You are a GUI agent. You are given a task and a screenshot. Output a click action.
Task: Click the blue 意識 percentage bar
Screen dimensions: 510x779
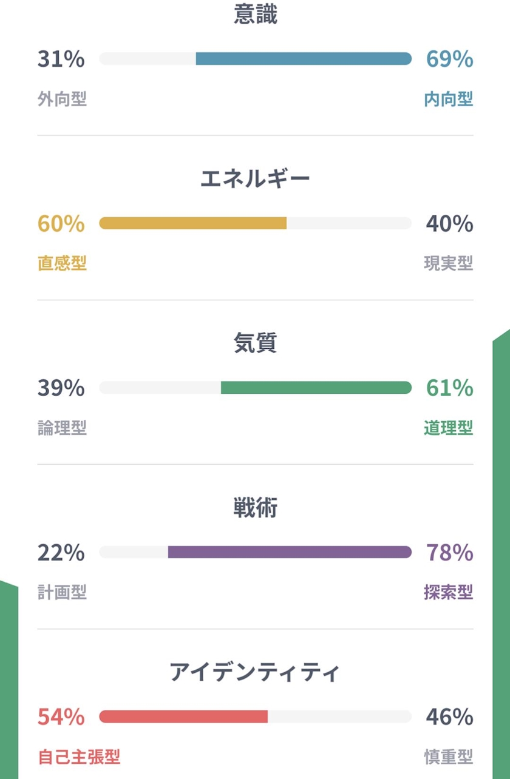[x=303, y=59]
